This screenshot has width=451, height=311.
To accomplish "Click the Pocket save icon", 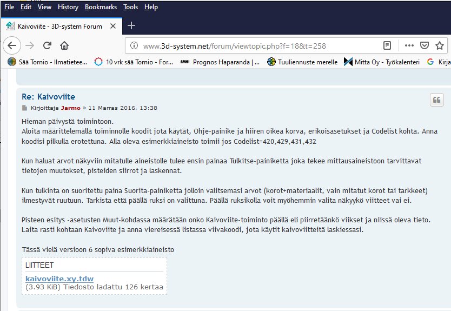I will coord(425,45).
